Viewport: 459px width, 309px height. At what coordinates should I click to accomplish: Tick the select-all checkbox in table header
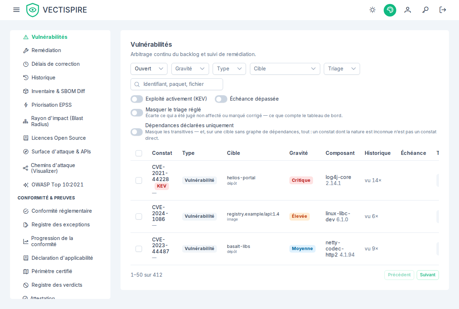139,153
